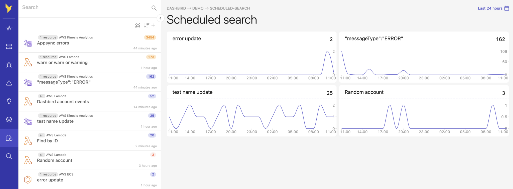Open the Dashbird logo home icon
The width and height of the screenshot is (513, 189).
pyautogui.click(x=9, y=8)
